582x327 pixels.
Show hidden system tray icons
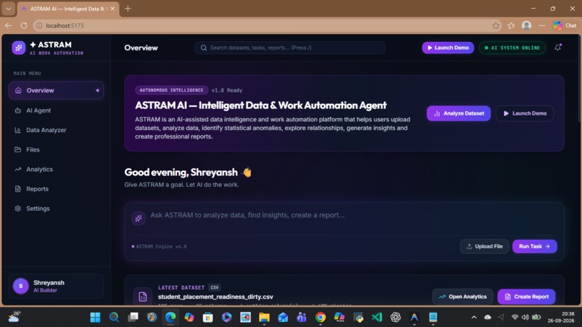(x=474, y=318)
